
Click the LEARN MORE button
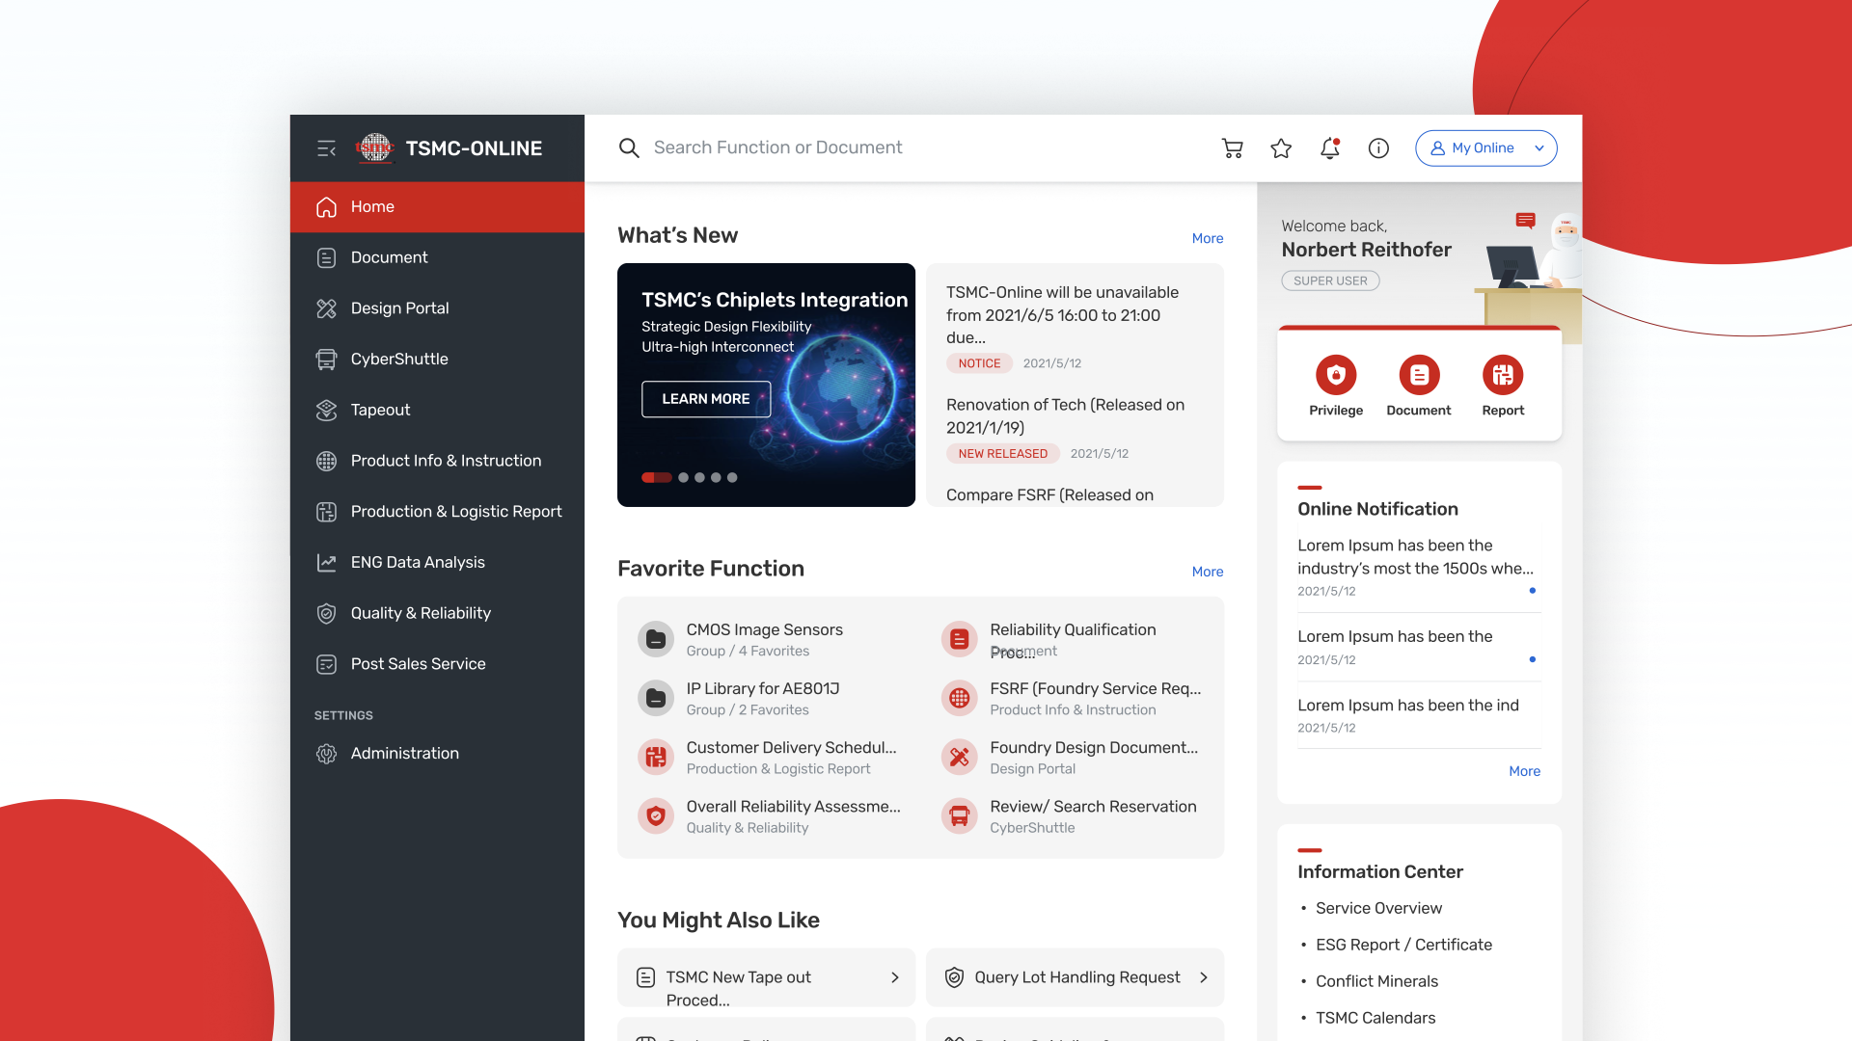[x=706, y=399]
